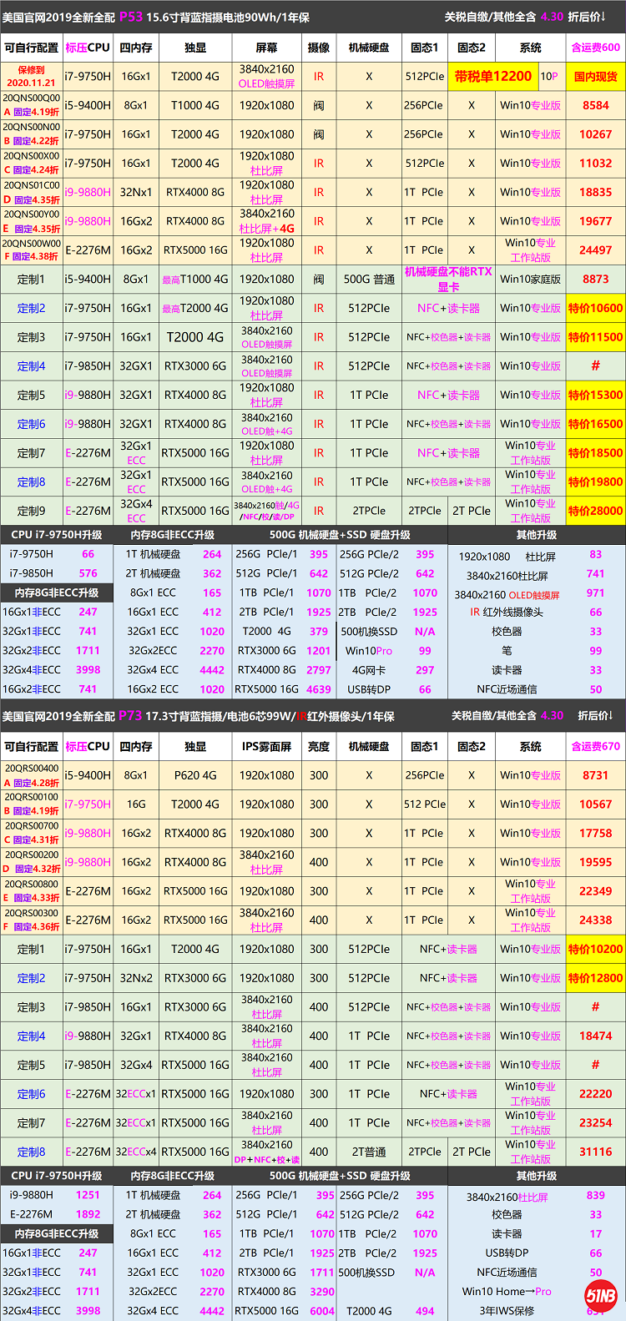This screenshot has height=1321, width=626.
Task: Select the 20QRS00400 model number cell
Action: coord(31,769)
